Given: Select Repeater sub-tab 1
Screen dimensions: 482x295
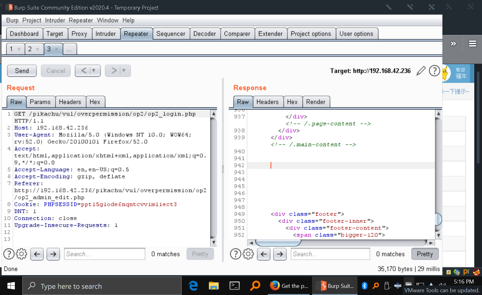Looking at the screenshot, I should [x=11, y=49].
